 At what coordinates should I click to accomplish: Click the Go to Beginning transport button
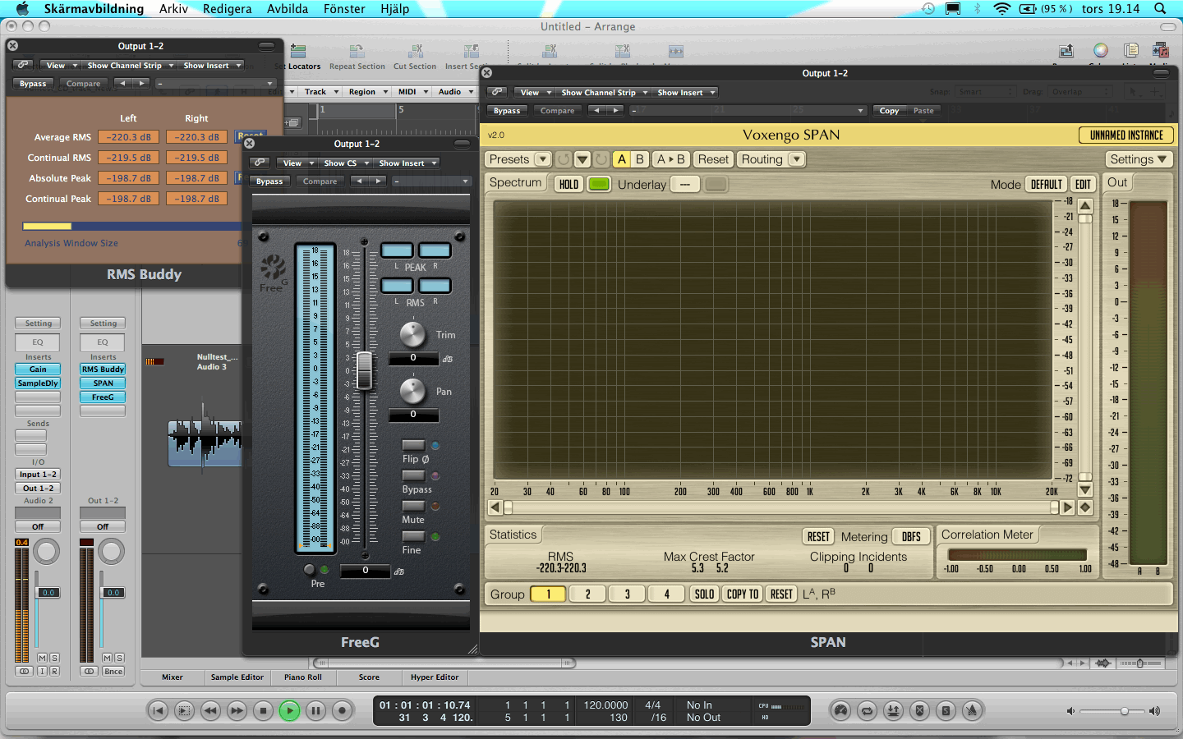(158, 710)
